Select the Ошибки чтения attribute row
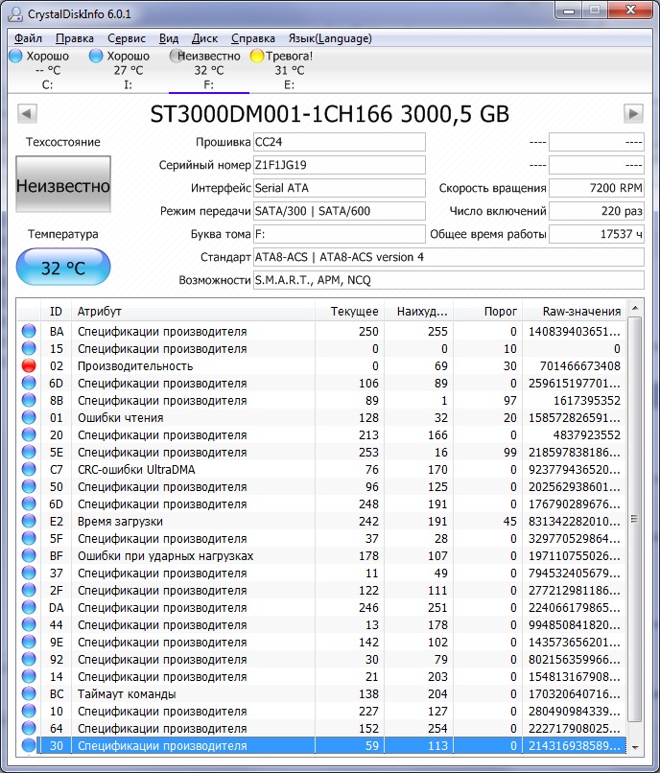660x773 pixels. coord(321,417)
